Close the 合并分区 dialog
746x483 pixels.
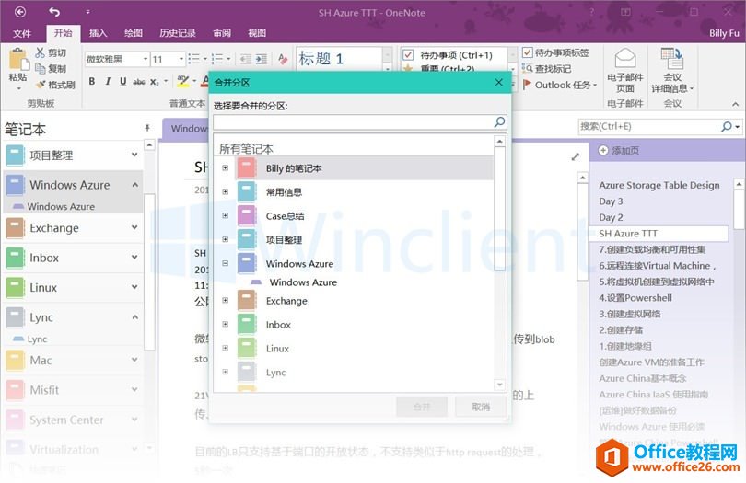coord(498,82)
